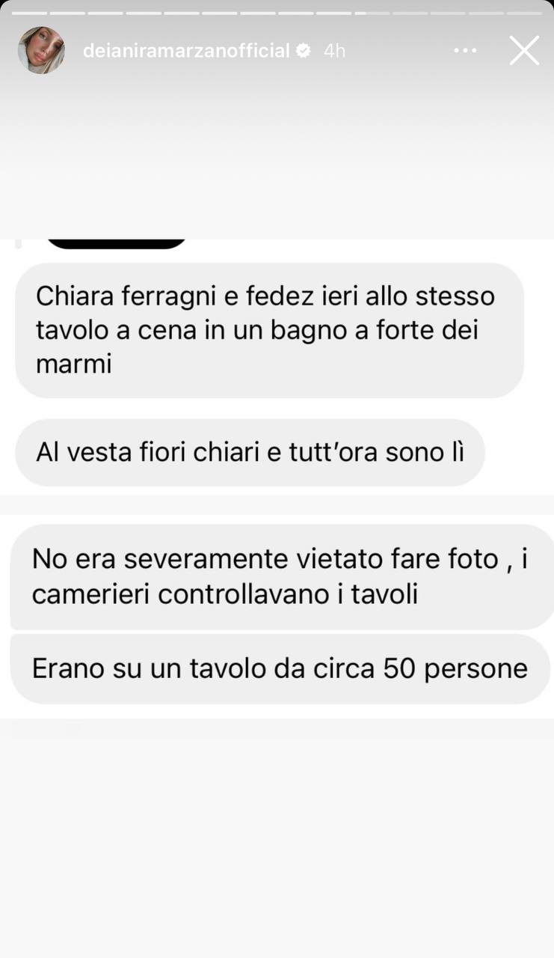The width and height of the screenshot is (554, 958).
Task: Tap 'camerieri controllavano i tavoli' text
Action: pyautogui.click(x=225, y=594)
